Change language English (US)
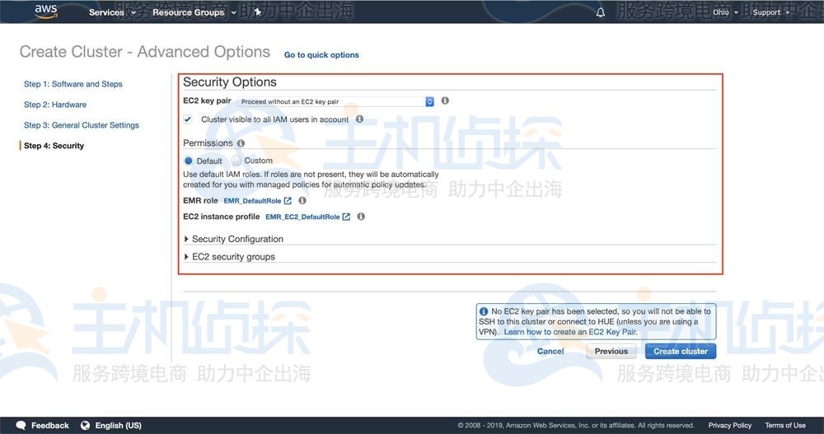Screen dimensions: 824x434 tap(118, 425)
